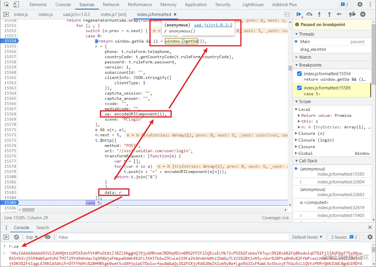376x267 pixels.
Task: Uncheck breakpoint at index.js:formatted:15554
Action: pyautogui.click(x=299, y=73)
